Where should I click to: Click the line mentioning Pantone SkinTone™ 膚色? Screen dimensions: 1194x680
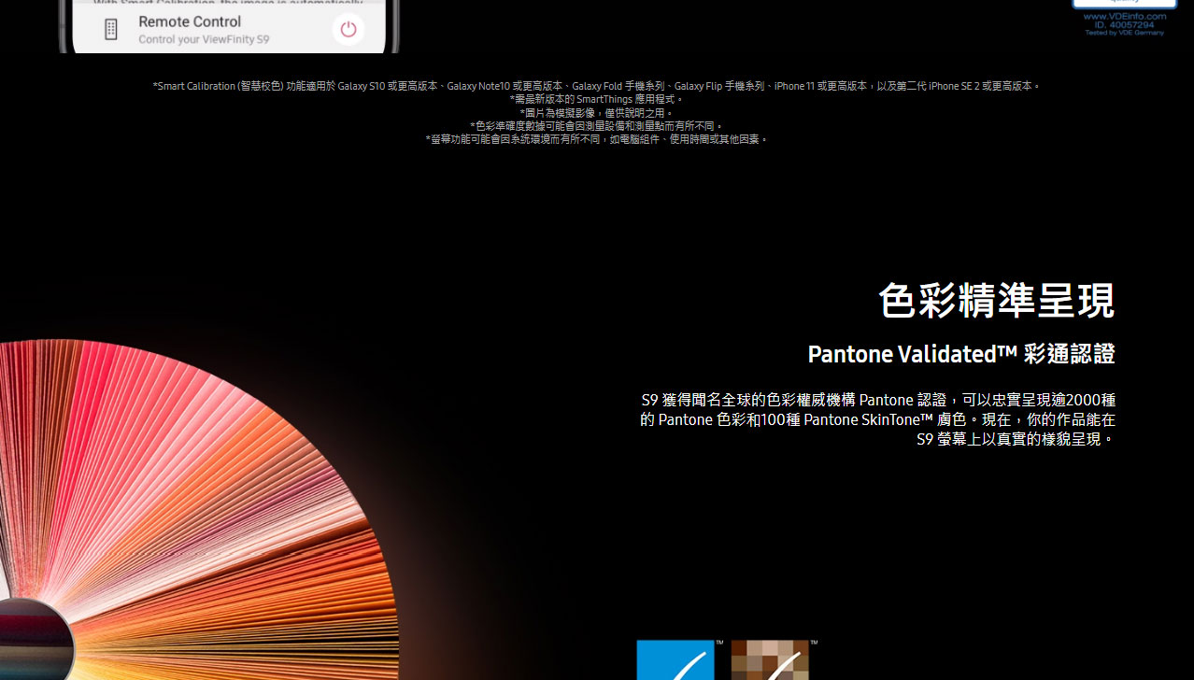[877, 419]
